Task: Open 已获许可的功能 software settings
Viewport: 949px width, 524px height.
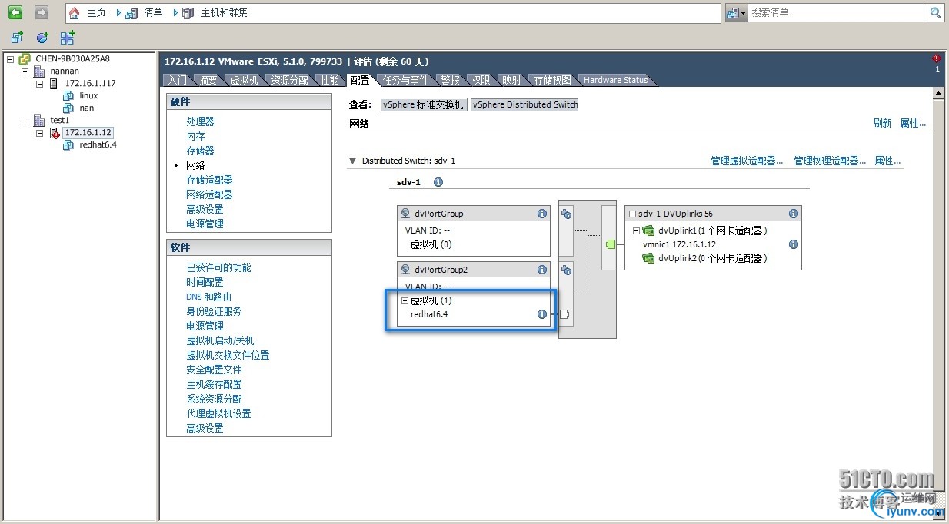Action: [x=218, y=267]
